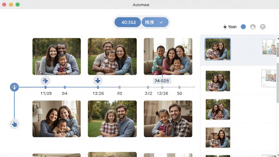
Task: Click the side panel's vertical scrollbar
Action: point(278,83)
